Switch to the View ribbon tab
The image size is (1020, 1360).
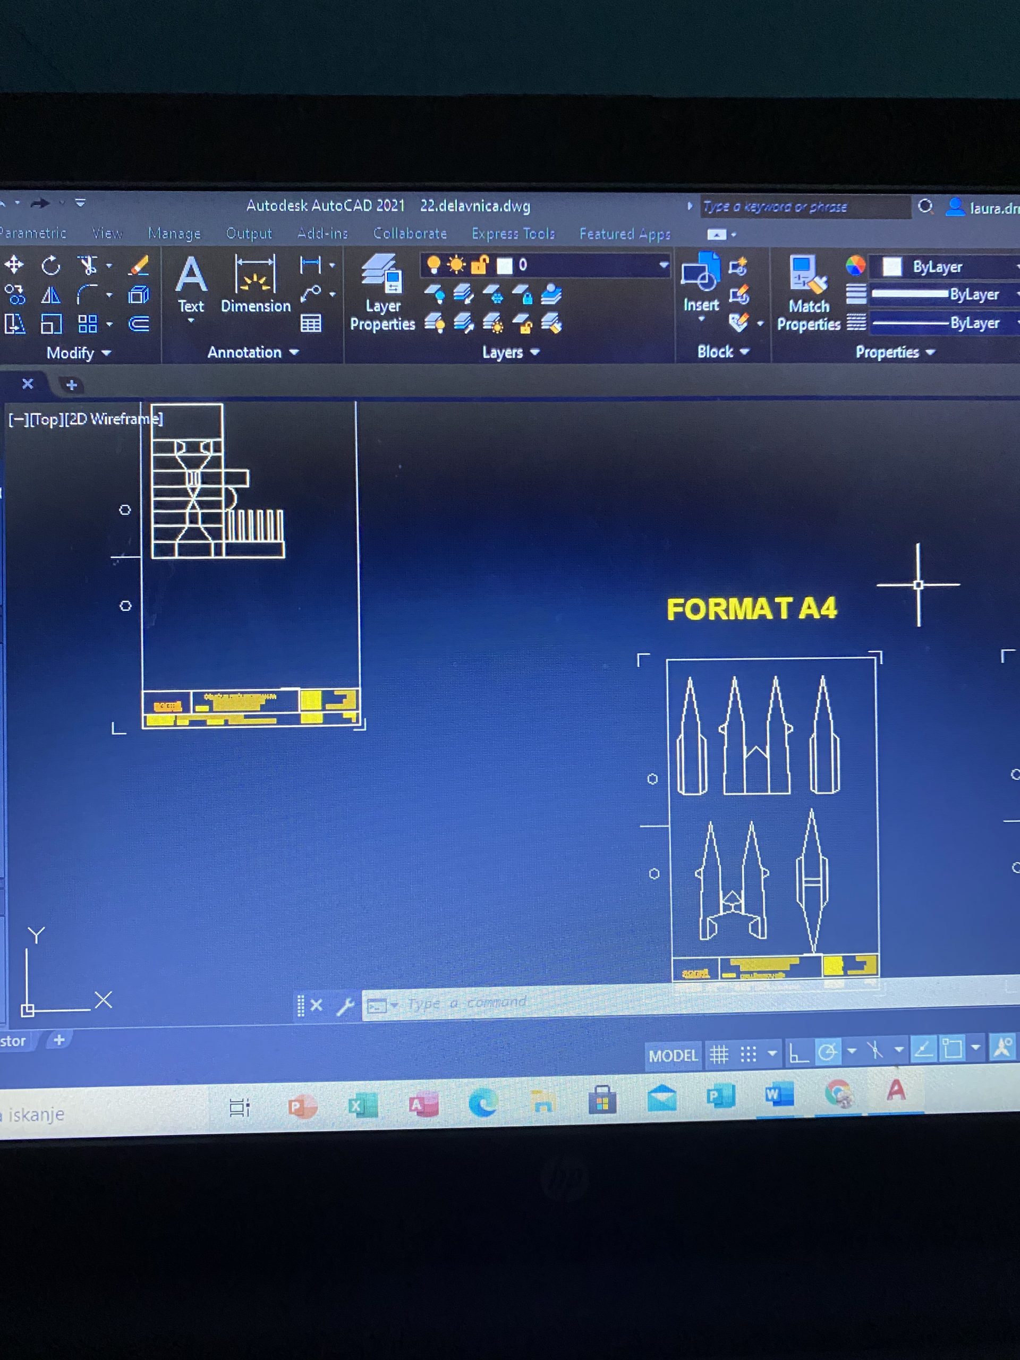107,234
